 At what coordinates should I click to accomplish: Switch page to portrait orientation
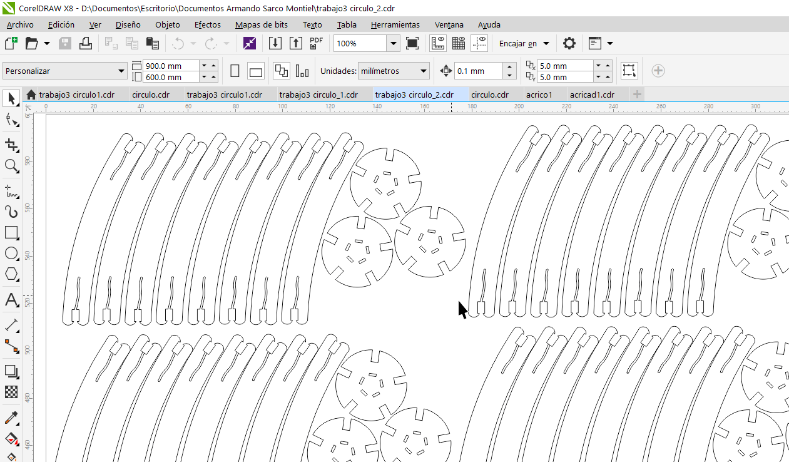tap(235, 71)
